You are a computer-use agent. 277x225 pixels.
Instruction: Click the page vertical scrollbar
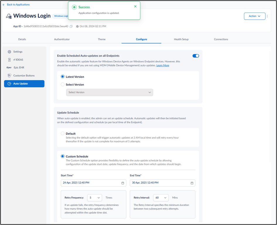[270, 106]
